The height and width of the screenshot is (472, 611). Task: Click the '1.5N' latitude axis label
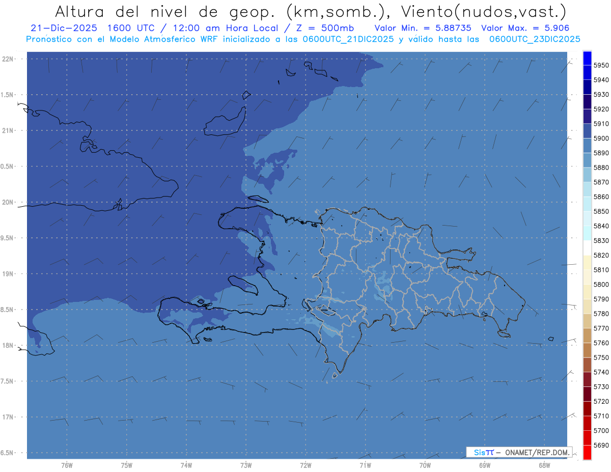(x=8, y=95)
